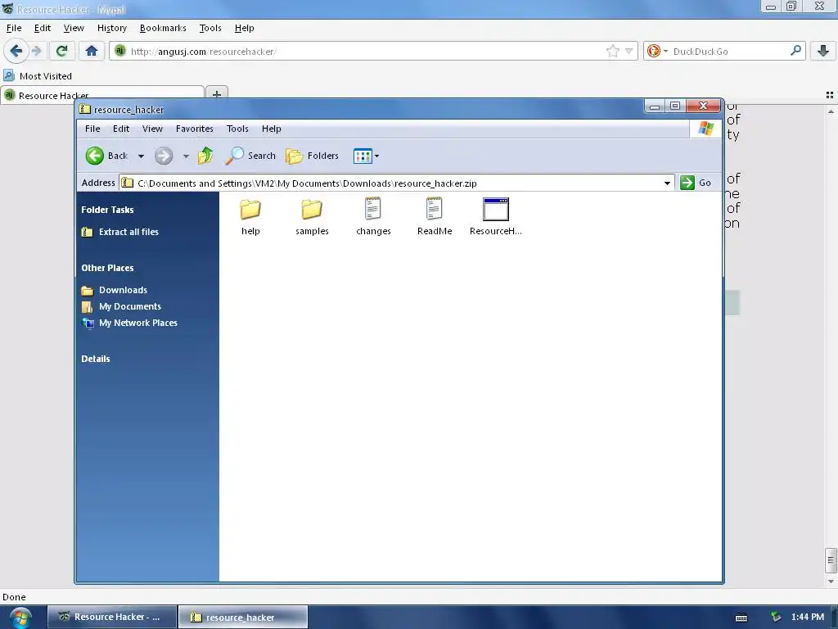Screen dimensions: 838x629
Task: Go to browser Home page
Action: [92, 51]
